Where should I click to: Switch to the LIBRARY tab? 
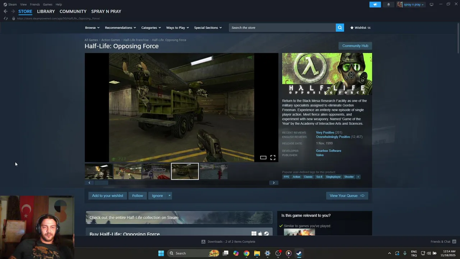tap(46, 12)
